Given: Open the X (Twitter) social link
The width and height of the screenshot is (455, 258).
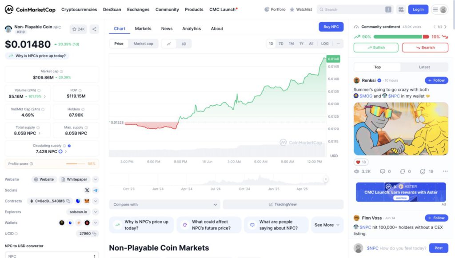Looking at the screenshot, I should [x=87, y=190].
